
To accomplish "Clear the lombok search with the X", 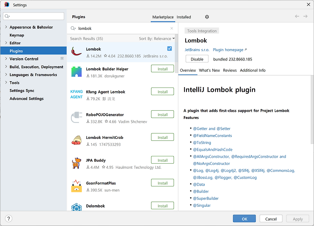I will [171, 28].
